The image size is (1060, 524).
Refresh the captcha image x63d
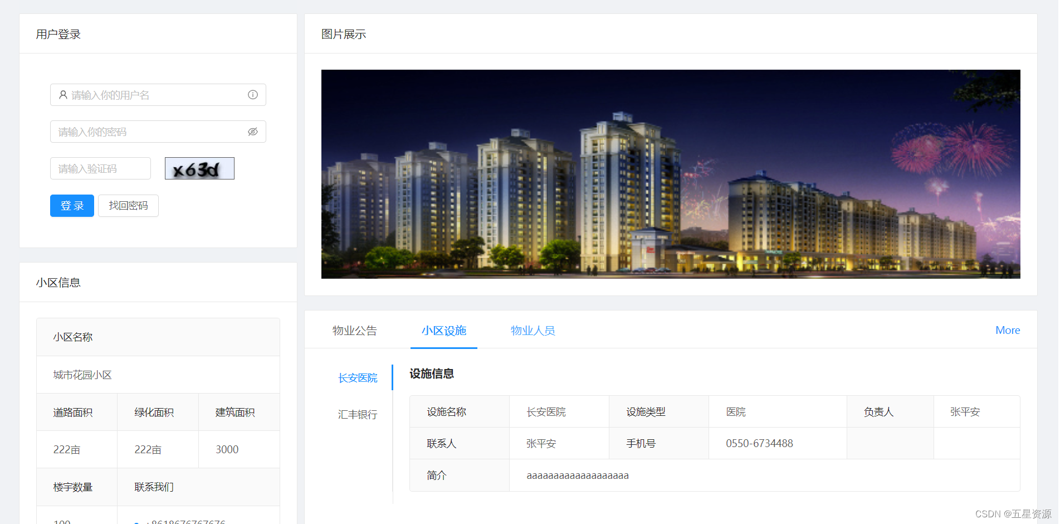click(199, 168)
